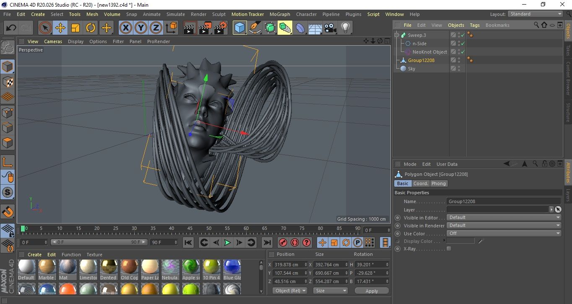Click the Apply button
Screen dimensions: 572x304
(372, 291)
